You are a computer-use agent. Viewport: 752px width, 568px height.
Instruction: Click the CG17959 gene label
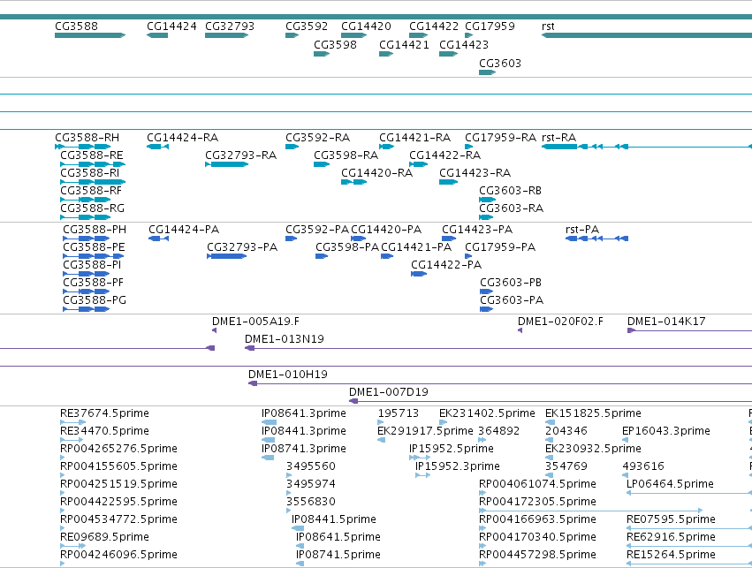(490, 27)
